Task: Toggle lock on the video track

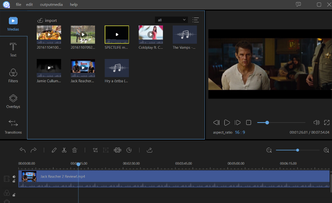Action: click(x=14, y=181)
